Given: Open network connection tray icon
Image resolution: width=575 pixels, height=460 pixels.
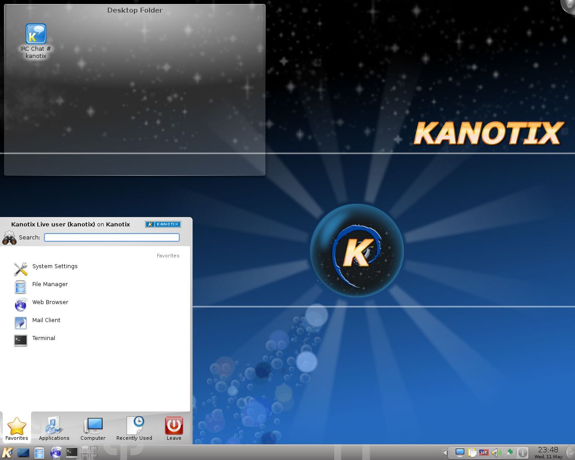Looking at the screenshot, I should 460,452.
